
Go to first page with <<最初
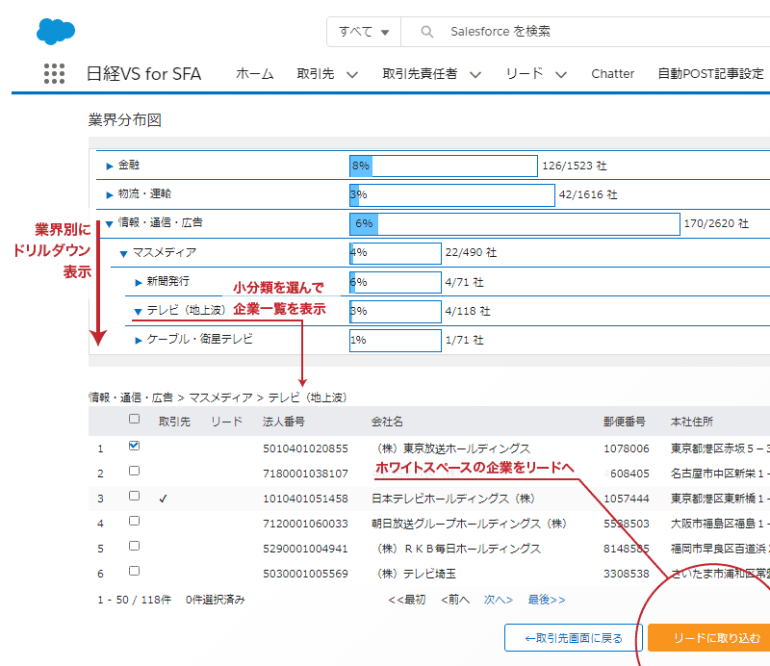(x=406, y=600)
